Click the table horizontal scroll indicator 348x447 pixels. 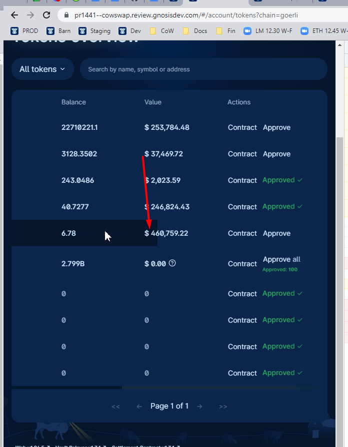pos(67,388)
